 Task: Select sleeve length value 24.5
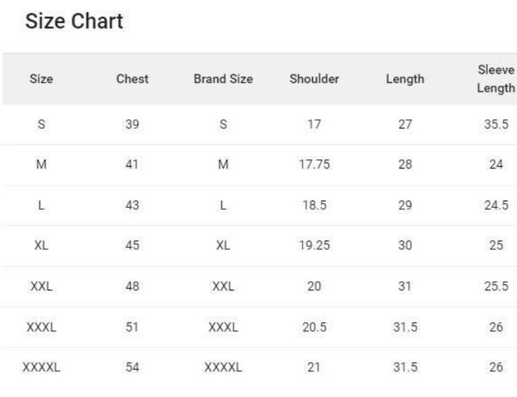click(x=496, y=205)
